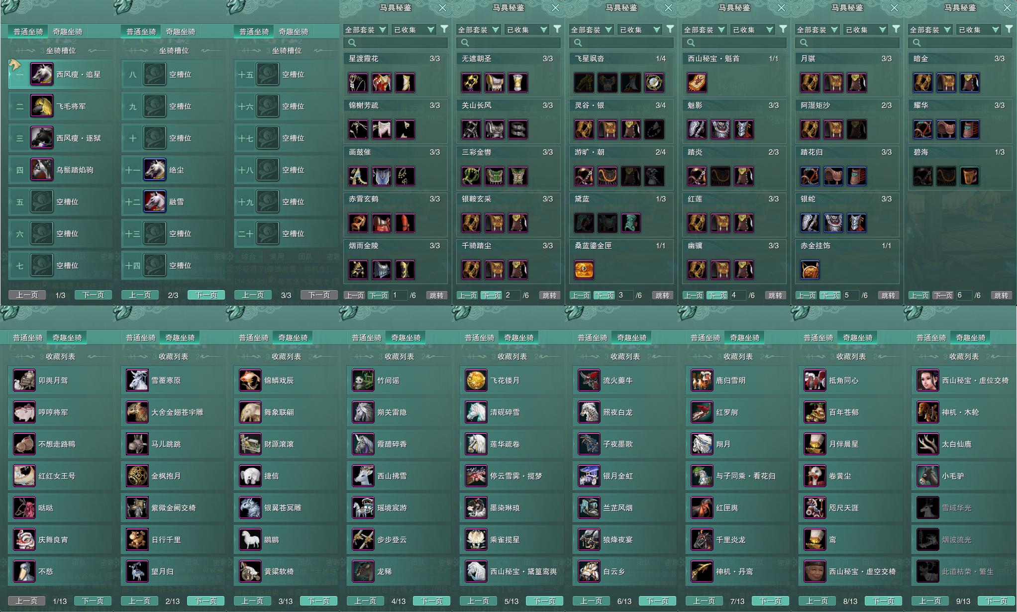Viewport: 1017px width, 612px height.
Task: Switch to 普通坐骑 tab in the 2/3 panel
Action: (x=141, y=31)
